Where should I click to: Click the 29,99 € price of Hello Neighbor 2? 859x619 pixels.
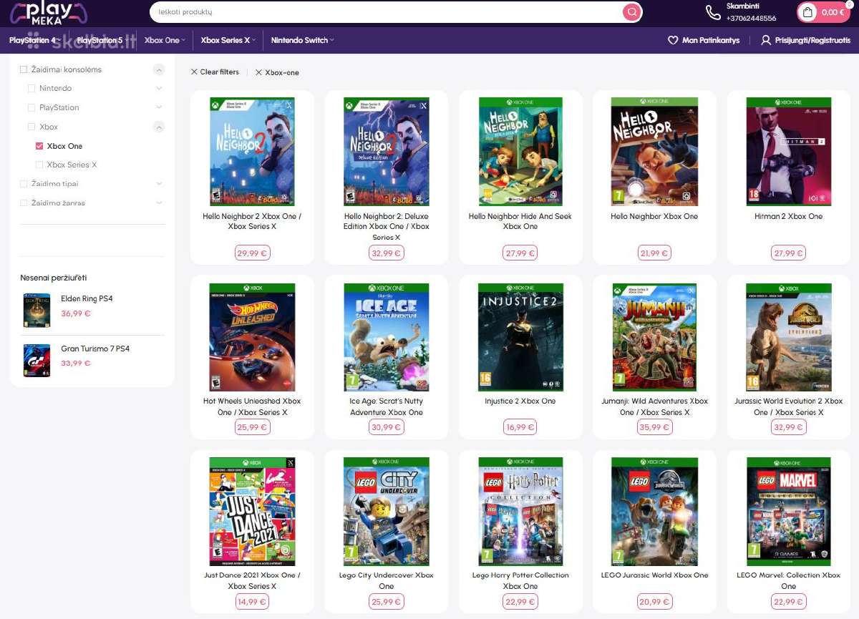pyautogui.click(x=252, y=253)
